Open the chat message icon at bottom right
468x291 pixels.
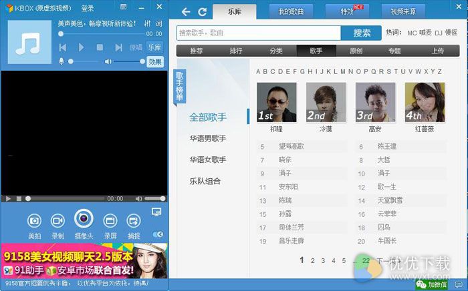coord(458,284)
